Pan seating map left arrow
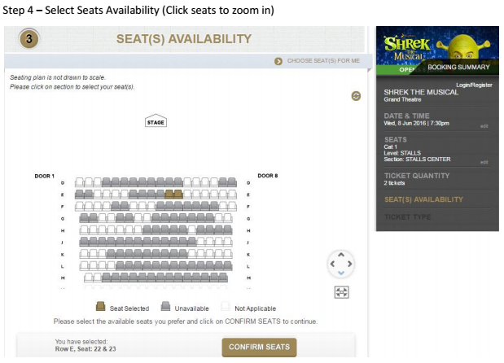Screen dimensions: 504x363 pos(332,264)
